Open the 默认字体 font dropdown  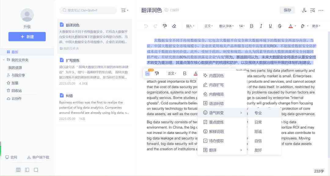[x=226, y=26]
